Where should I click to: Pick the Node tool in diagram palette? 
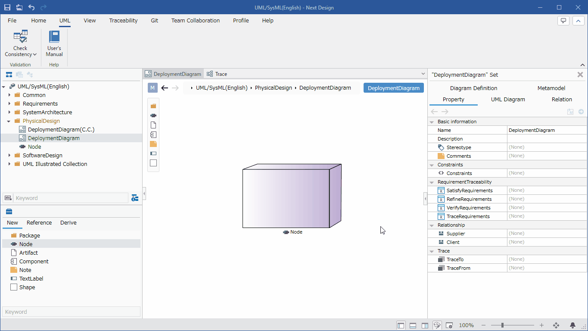tap(153, 116)
